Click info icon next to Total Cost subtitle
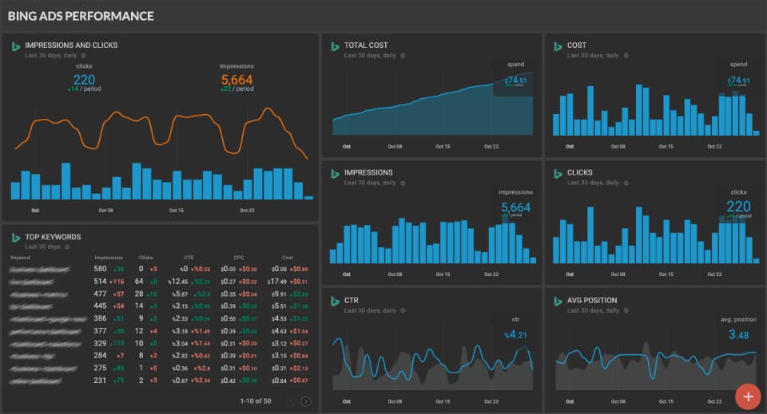This screenshot has width=767, height=414. point(403,56)
